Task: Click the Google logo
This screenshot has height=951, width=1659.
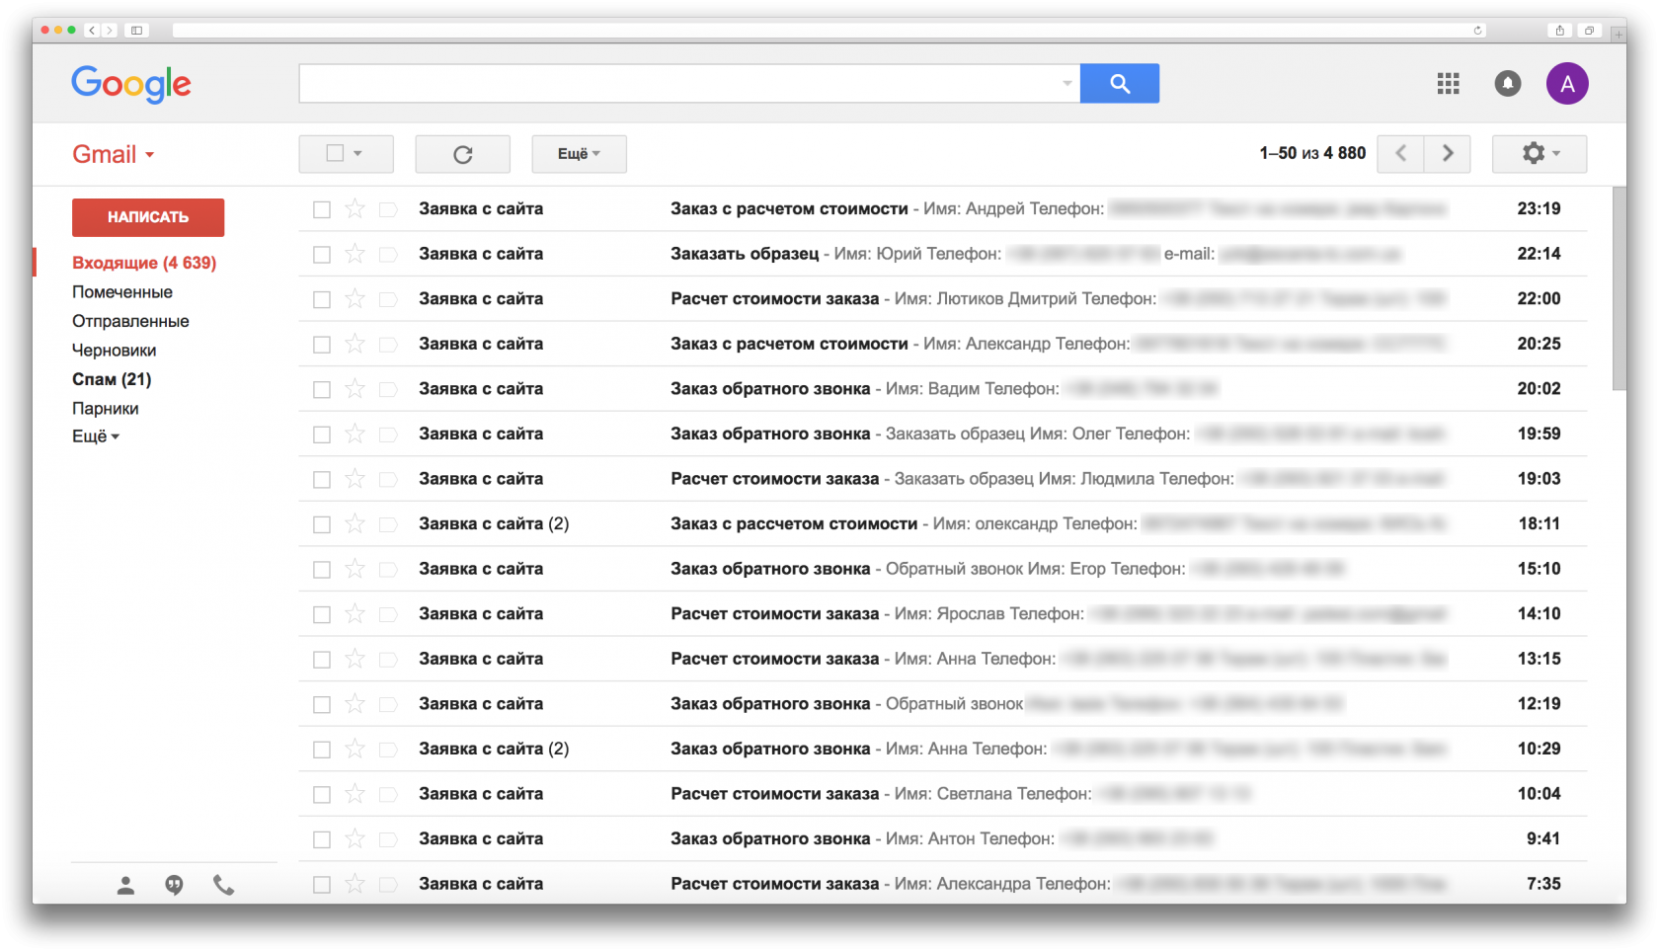Action: 131,84
